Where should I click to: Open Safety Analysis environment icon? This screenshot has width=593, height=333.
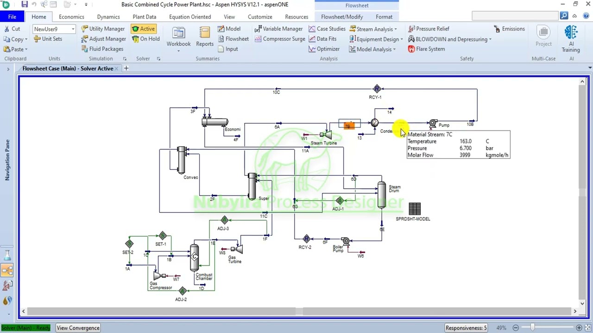click(x=7, y=286)
